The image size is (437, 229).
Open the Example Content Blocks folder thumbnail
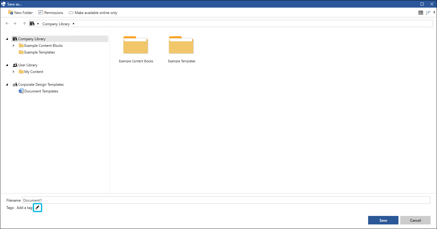coord(136,45)
